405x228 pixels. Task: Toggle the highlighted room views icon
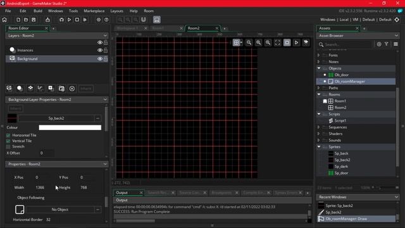click(x=287, y=42)
